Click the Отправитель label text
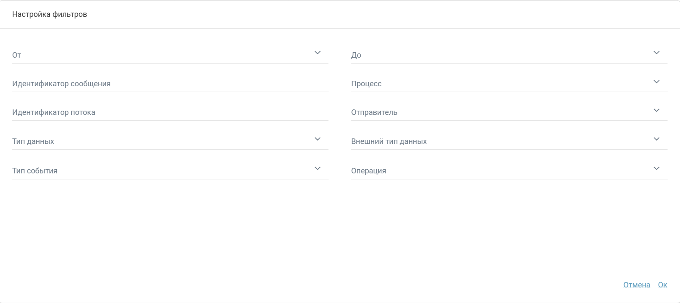This screenshot has height=303, width=680. [374, 112]
